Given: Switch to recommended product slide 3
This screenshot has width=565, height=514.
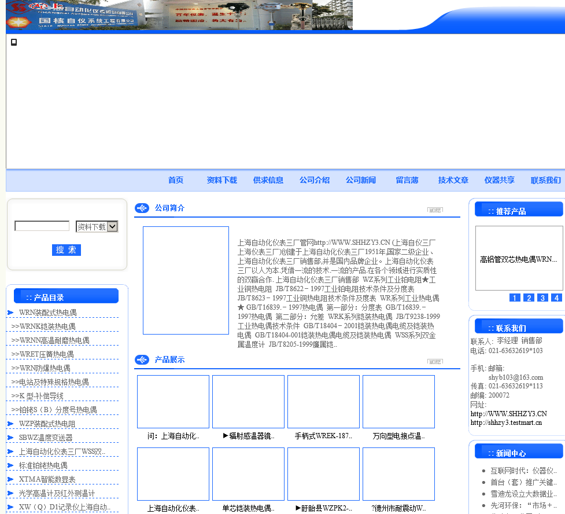Looking at the screenshot, I should click(542, 298).
